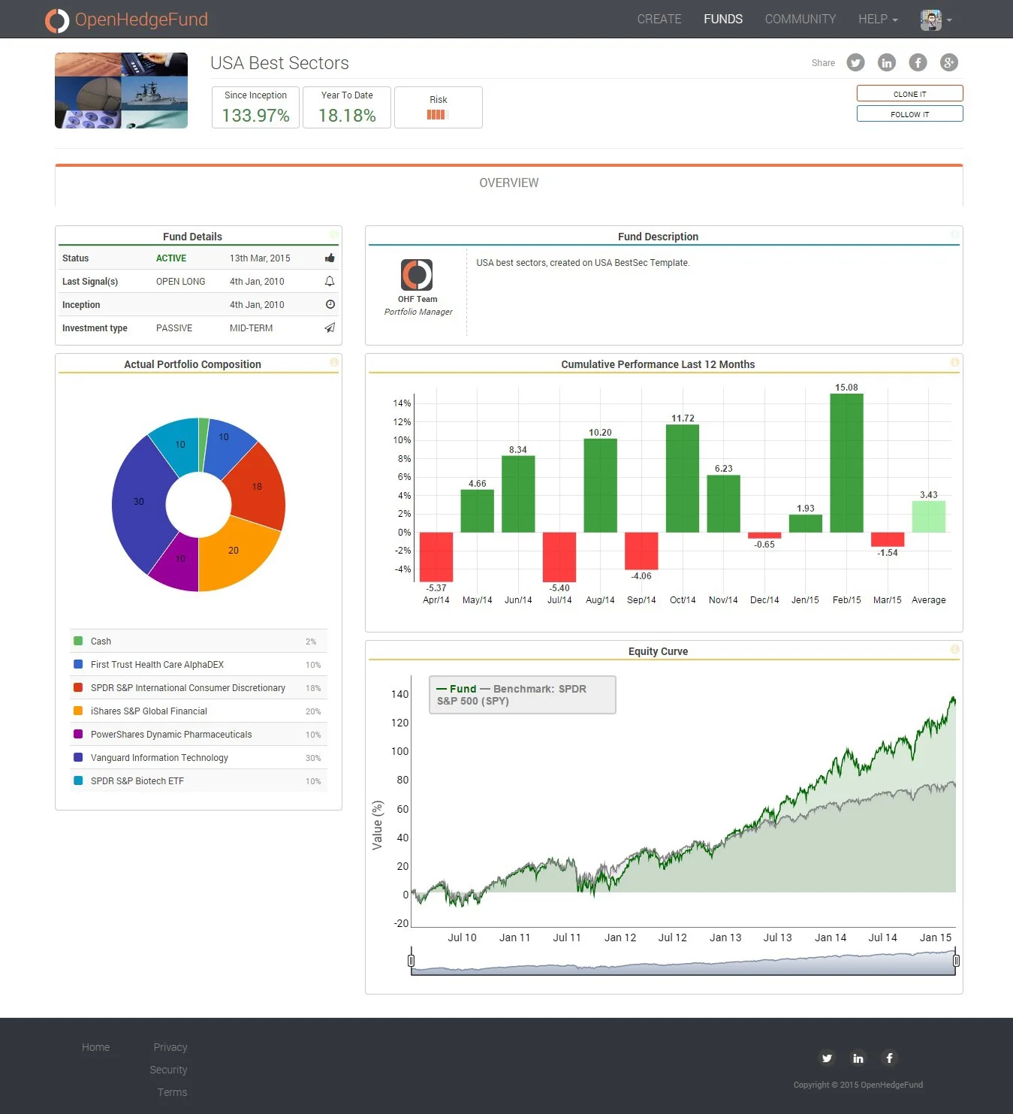Click SPDR S&P Biotech ETF row
1013x1114 pixels.
coord(198,780)
